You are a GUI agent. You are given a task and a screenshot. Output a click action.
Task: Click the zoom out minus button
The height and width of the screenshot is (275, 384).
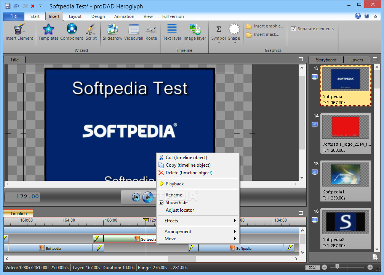coord(324,267)
